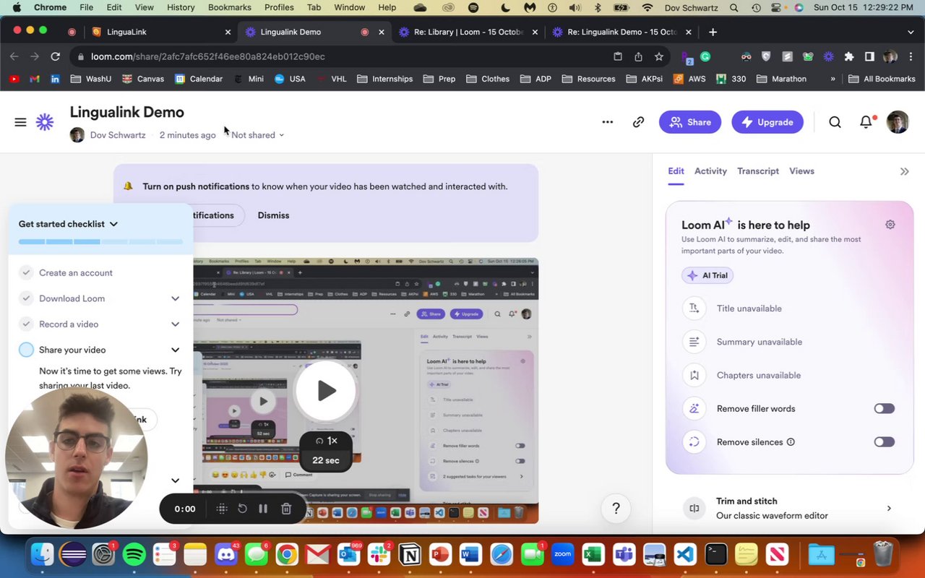
Task: Pause the recording in control bar
Action: click(x=263, y=509)
